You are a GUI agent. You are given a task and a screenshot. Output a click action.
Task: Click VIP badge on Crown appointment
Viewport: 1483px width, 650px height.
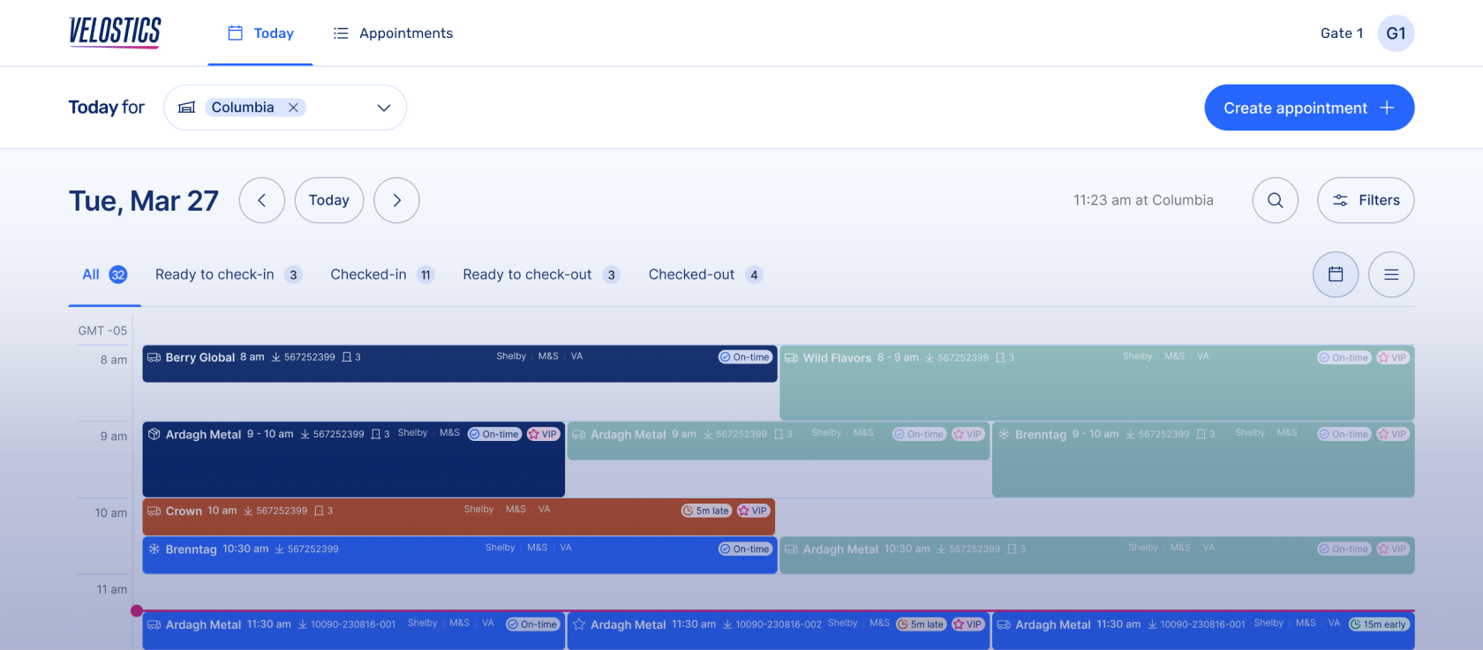(753, 511)
